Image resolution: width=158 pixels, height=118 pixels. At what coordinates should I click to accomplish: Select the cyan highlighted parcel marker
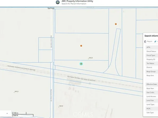click(81, 64)
